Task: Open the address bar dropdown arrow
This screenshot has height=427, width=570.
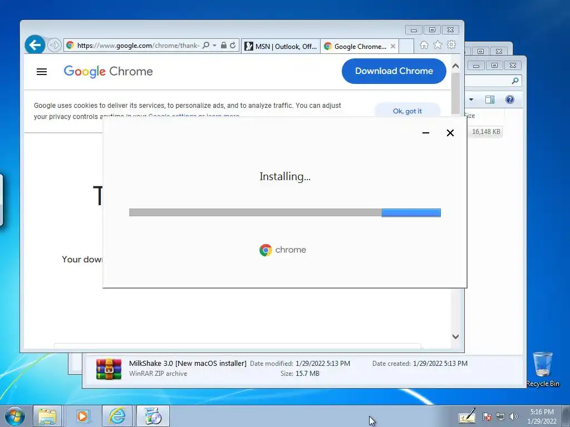Action: pyautogui.click(x=214, y=45)
